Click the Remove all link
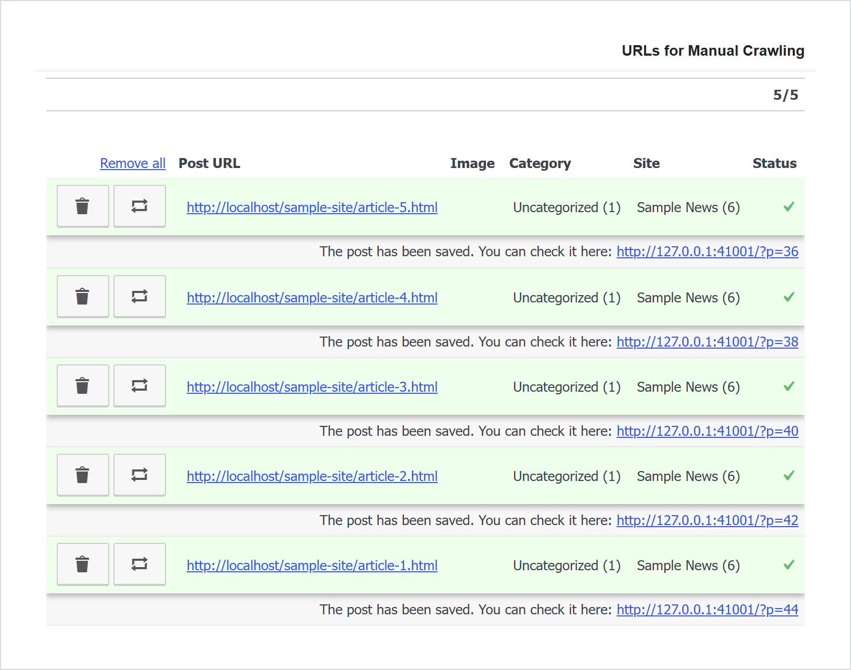This screenshot has height=670, width=851. coord(133,163)
